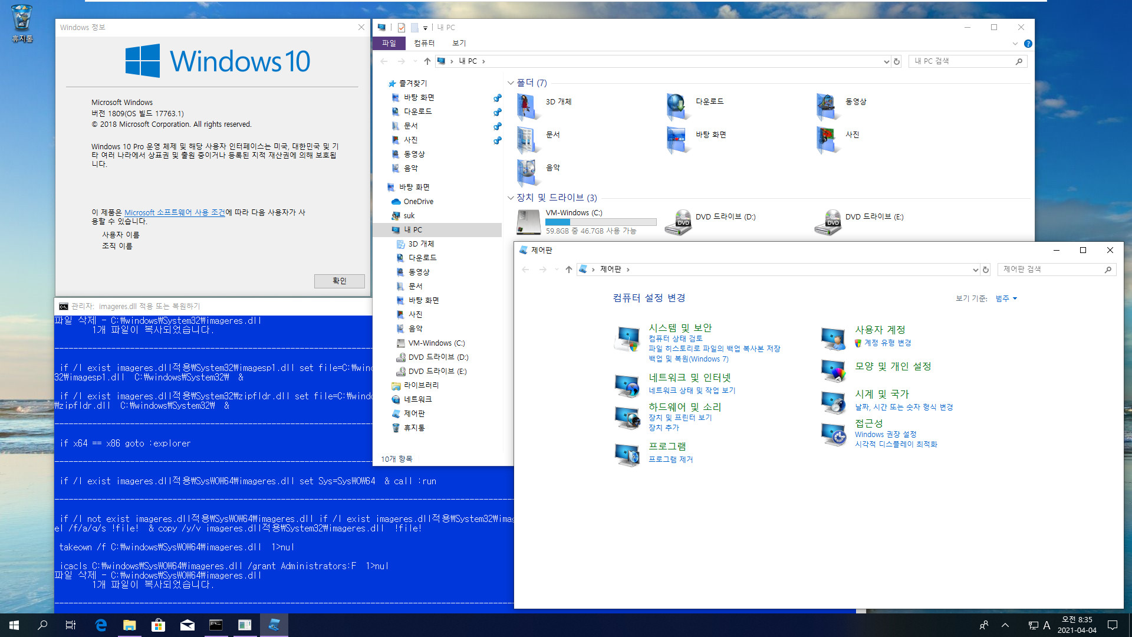Select 휴지통 in navigation pane
Screen dimensions: 1132x637
point(414,428)
